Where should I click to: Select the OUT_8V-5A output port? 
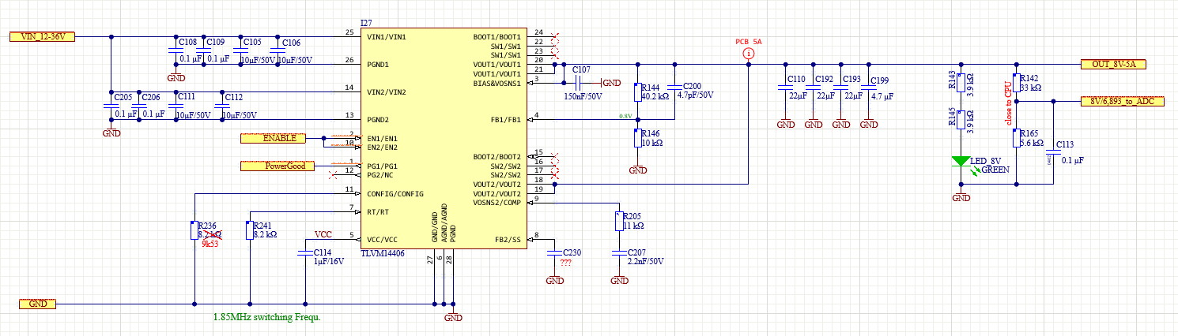(x=1113, y=64)
